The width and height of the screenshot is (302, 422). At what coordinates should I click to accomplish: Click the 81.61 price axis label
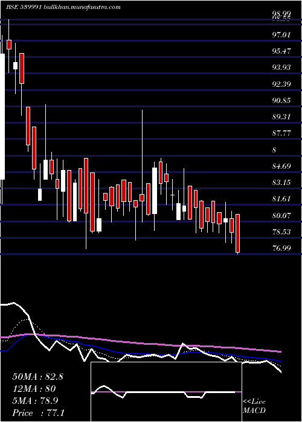click(x=281, y=199)
